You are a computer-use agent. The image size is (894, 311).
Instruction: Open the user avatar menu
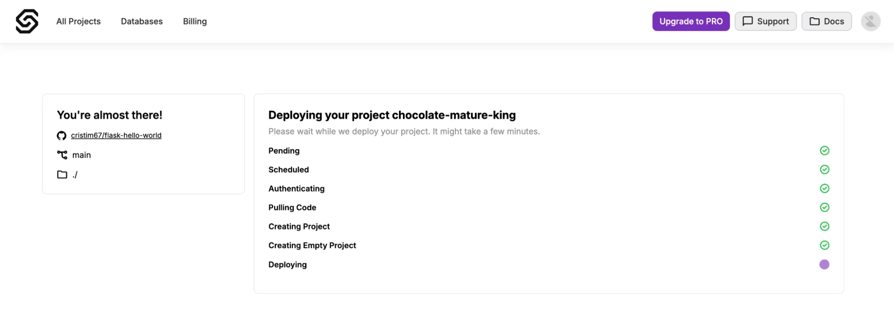pos(870,21)
